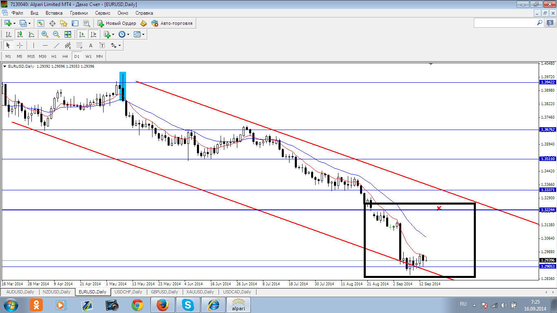Select the horizontal line drawing tool

click(x=45, y=45)
